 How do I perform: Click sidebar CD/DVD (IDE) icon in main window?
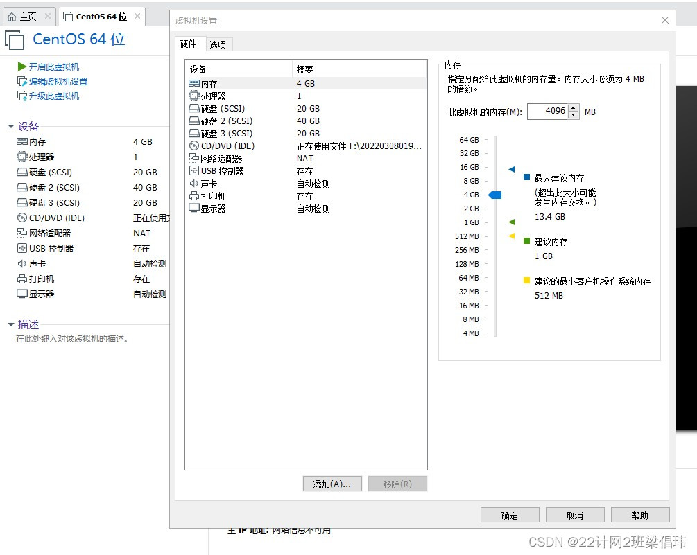(x=21, y=218)
